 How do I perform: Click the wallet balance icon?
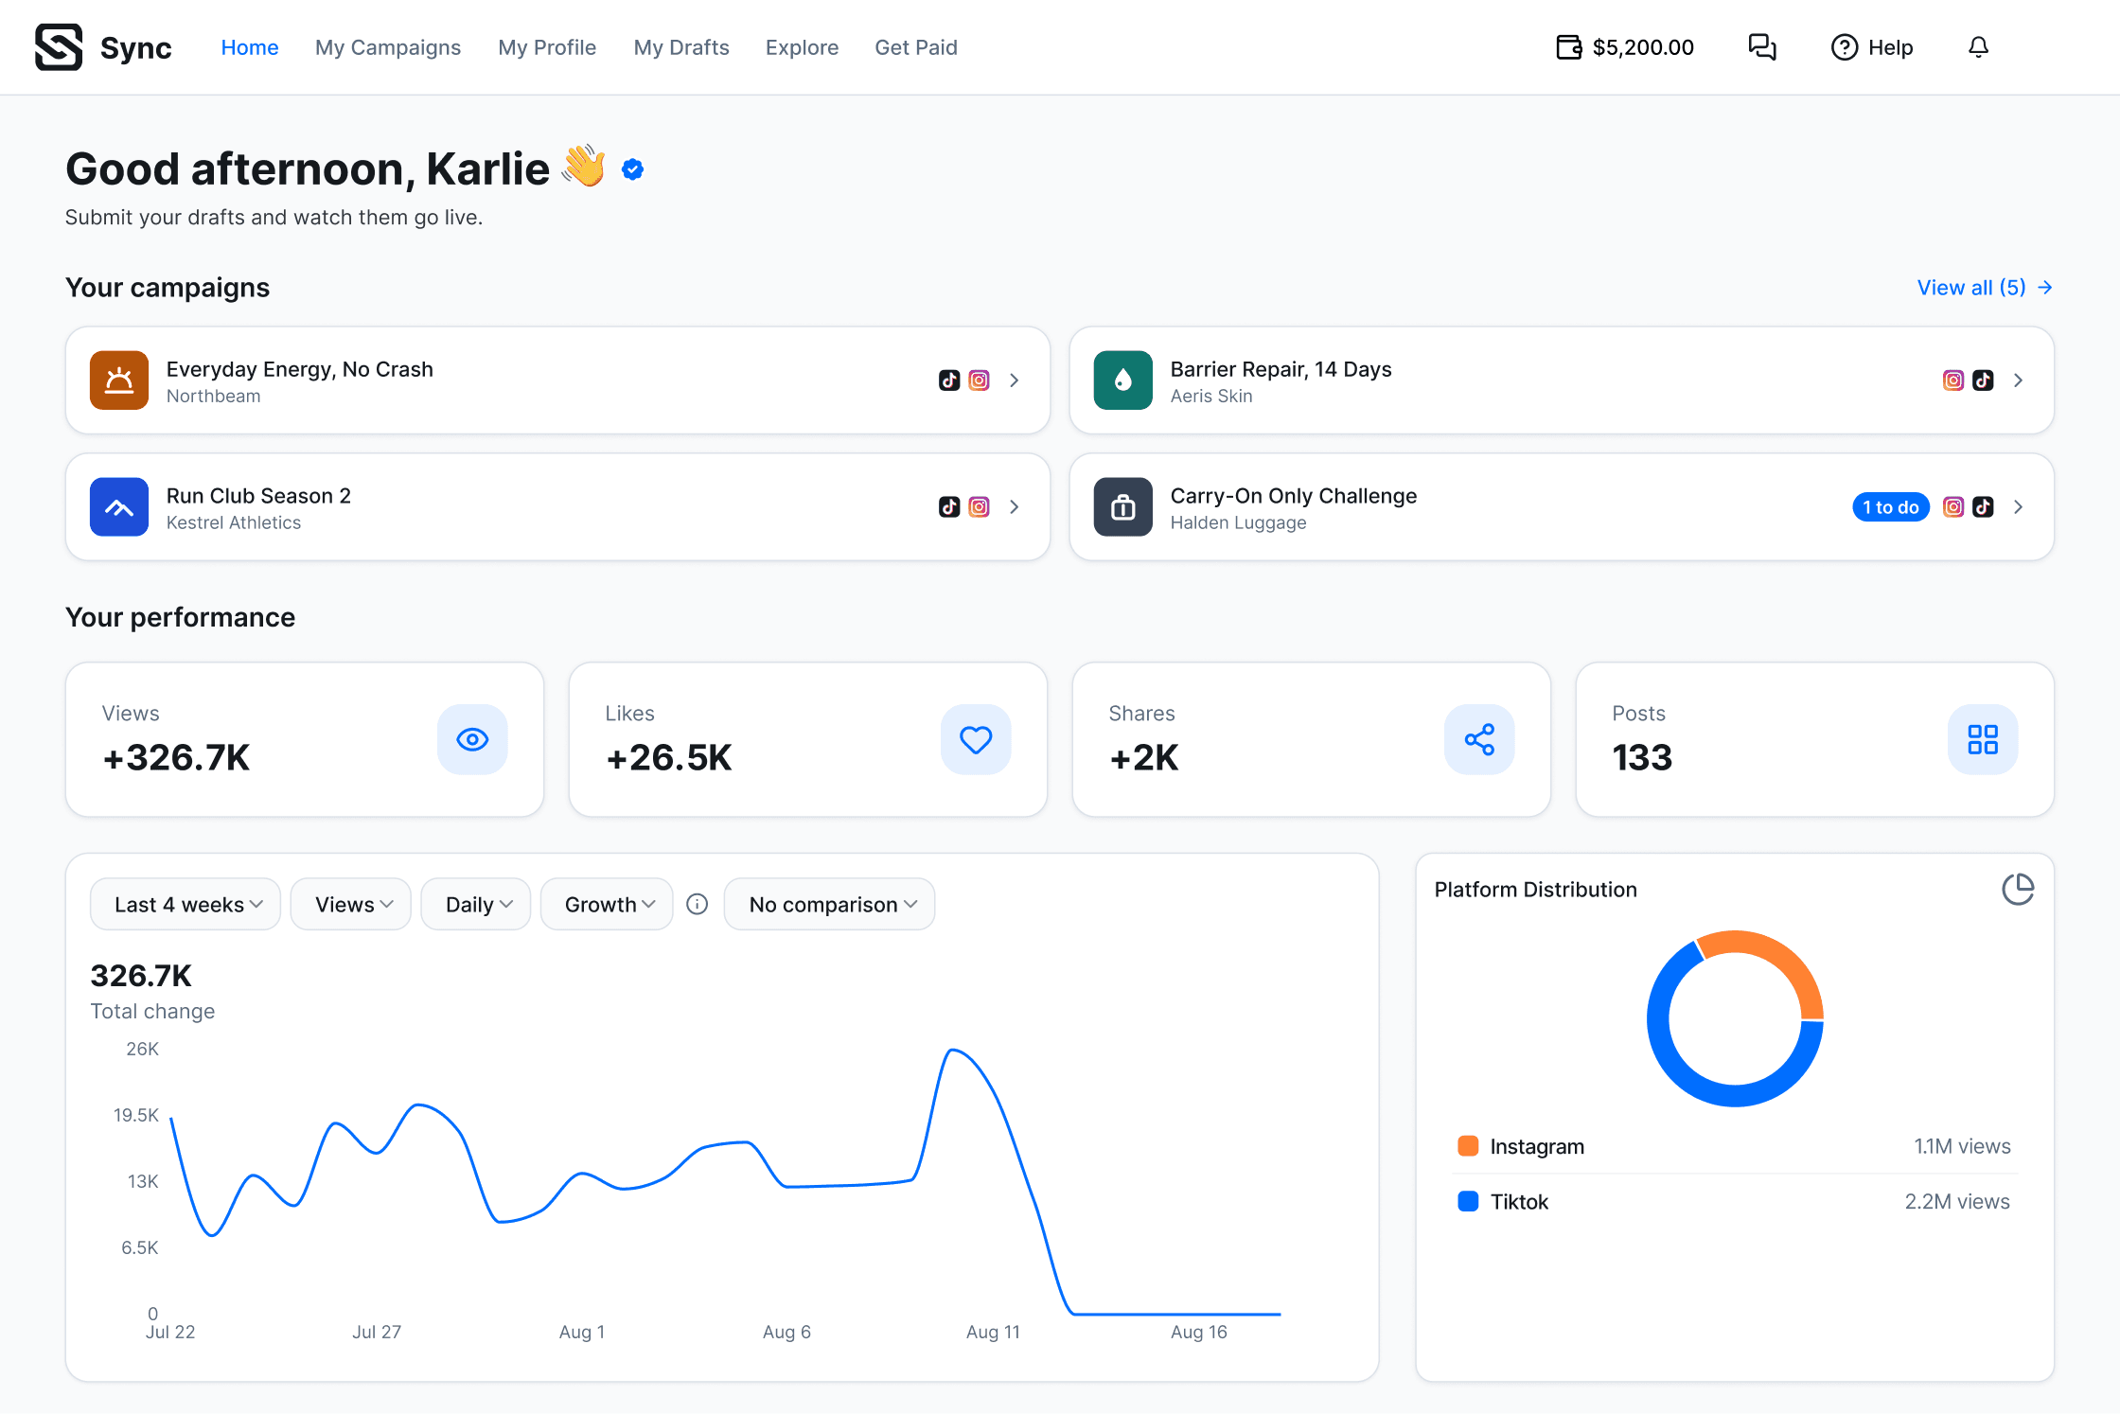(1569, 47)
